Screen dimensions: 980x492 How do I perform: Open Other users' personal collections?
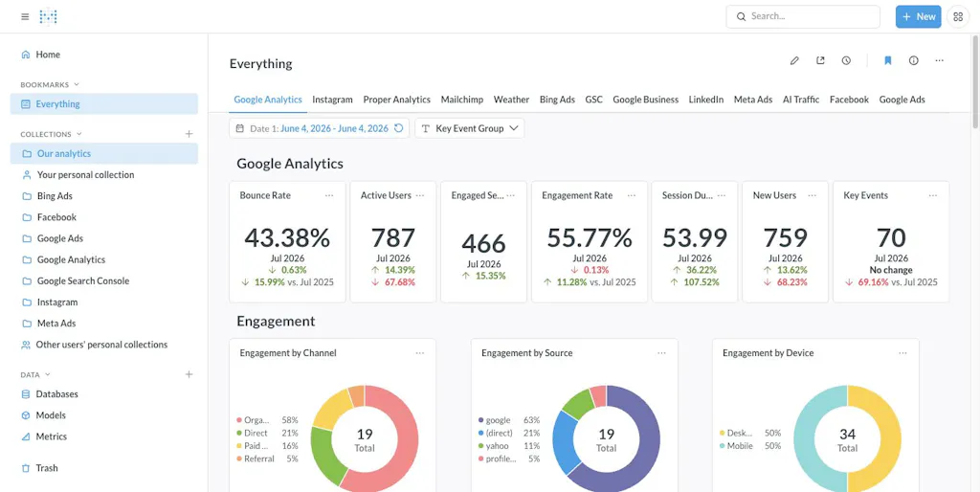103,345
